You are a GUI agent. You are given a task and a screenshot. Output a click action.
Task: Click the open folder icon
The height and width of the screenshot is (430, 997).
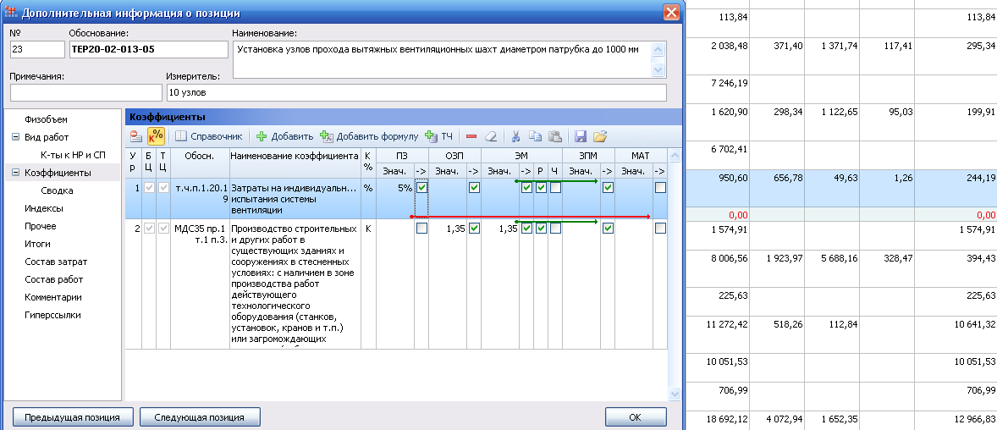600,136
